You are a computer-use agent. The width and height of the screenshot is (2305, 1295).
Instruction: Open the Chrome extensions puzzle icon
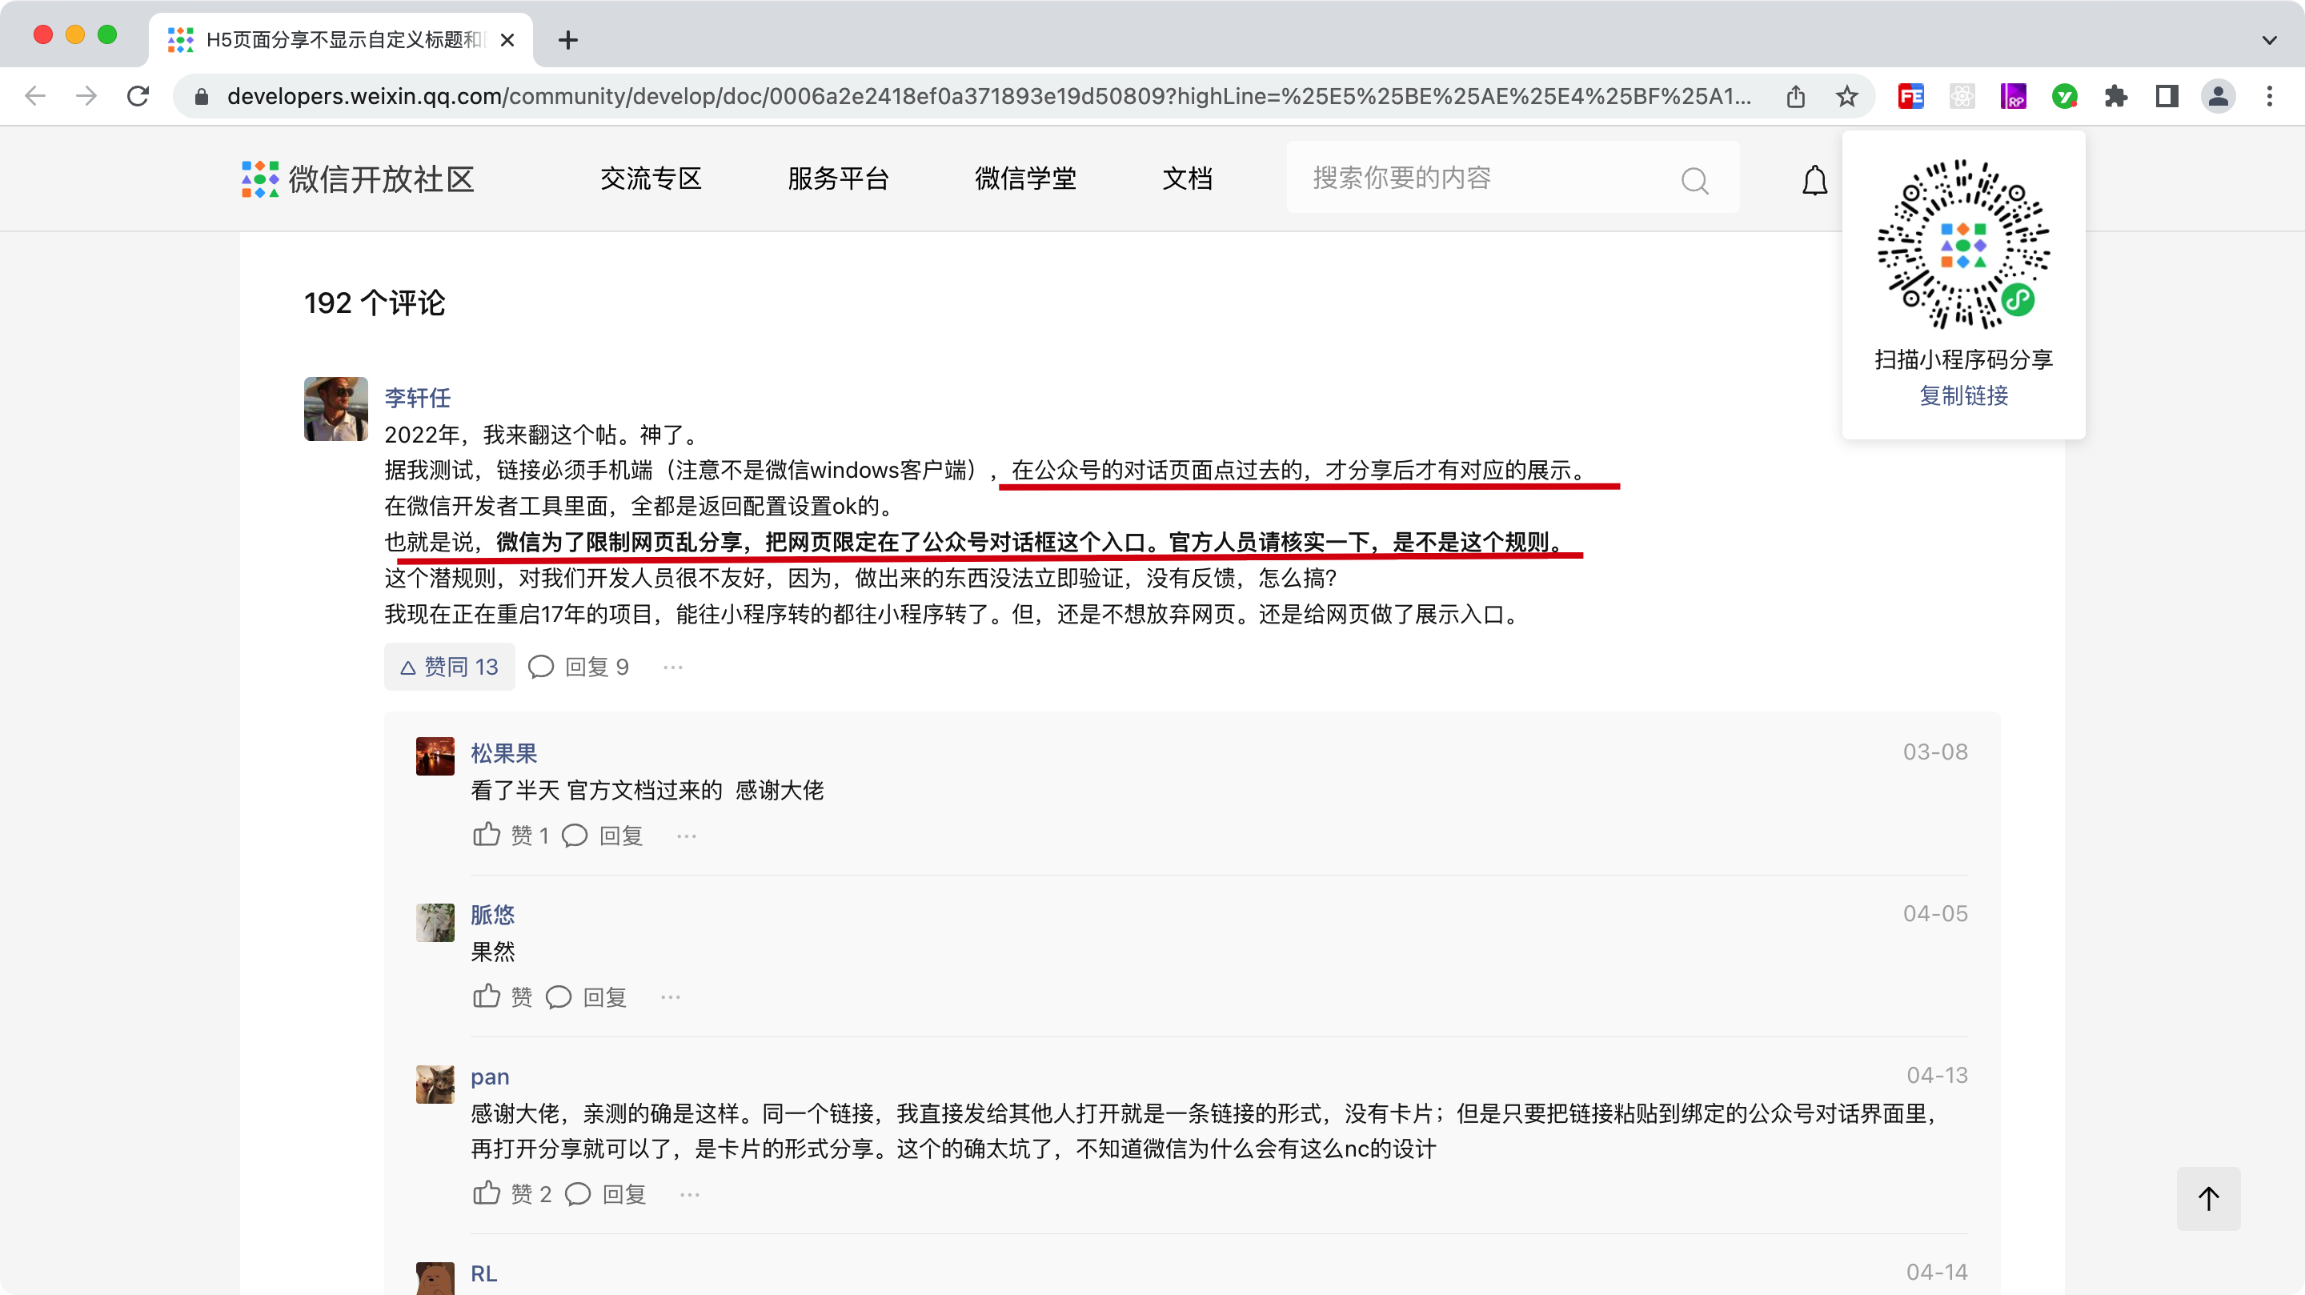coord(2115,97)
